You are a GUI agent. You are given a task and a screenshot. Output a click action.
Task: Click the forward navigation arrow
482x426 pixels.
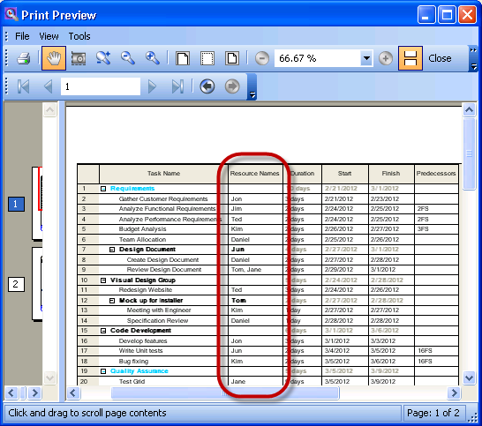pyautogui.click(x=232, y=86)
